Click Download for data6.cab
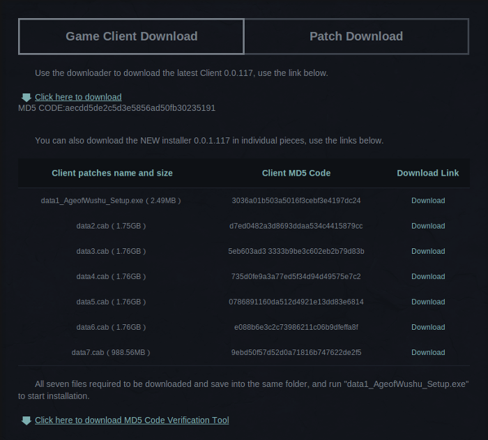488x440 pixels. [428, 327]
